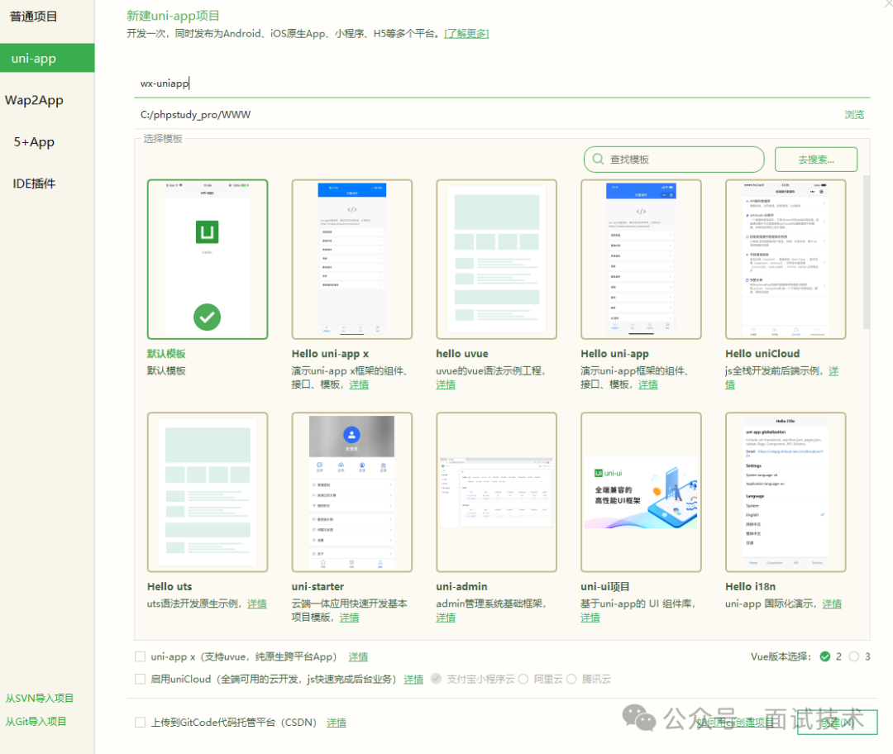
Task: Click the green checkmark on 默认模板
Action: point(208,317)
